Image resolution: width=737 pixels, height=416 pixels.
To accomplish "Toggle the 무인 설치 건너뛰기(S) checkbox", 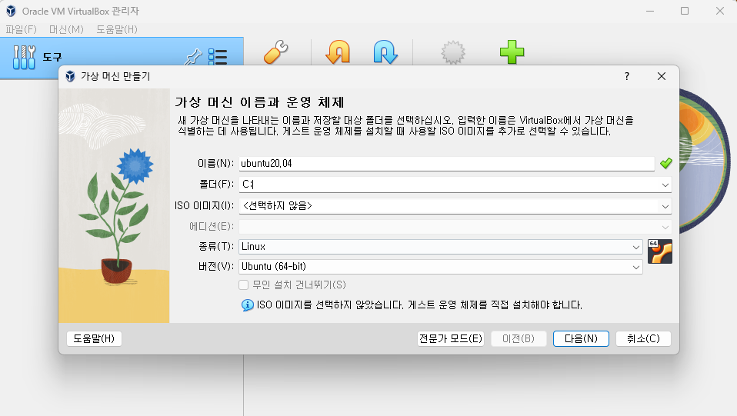I will 243,285.
